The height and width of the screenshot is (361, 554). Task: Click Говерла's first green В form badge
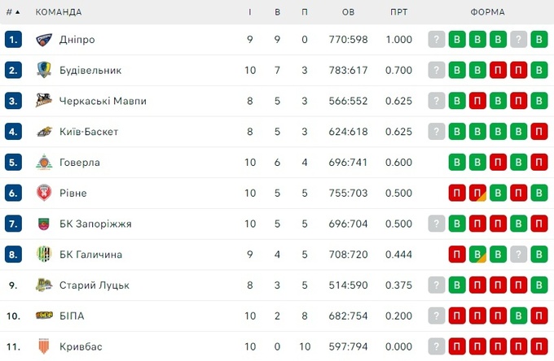click(x=457, y=163)
